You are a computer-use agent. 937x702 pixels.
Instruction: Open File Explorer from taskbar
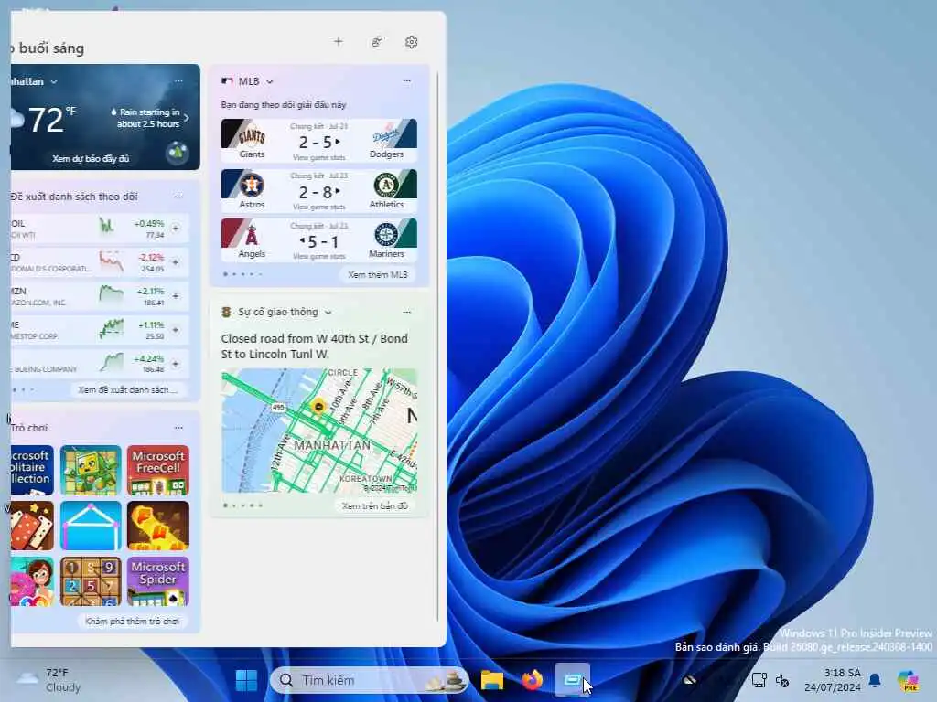pos(491,680)
